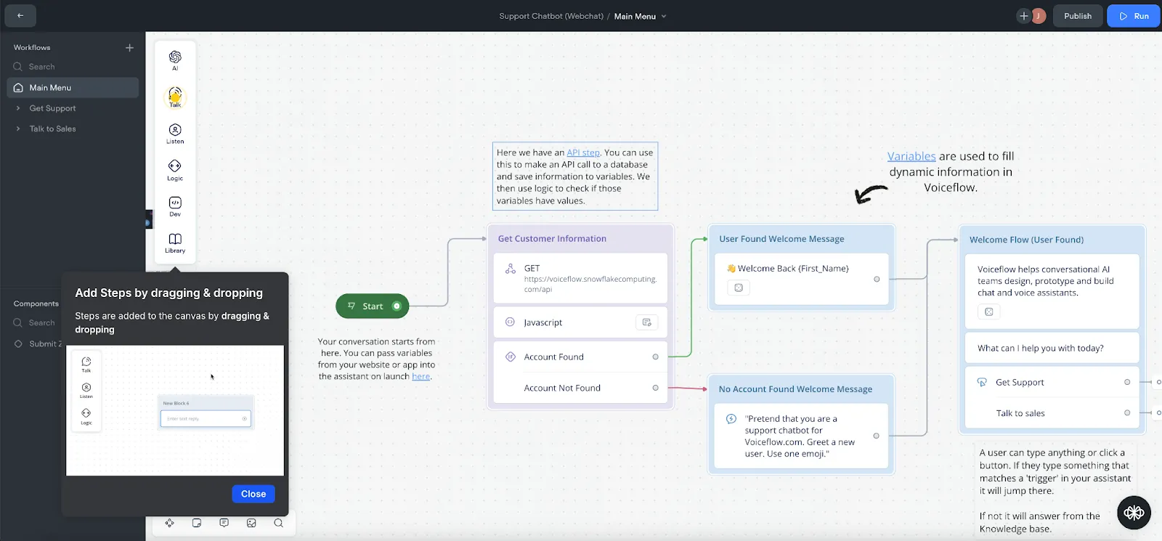This screenshot has width=1162, height=541.
Task: Click the Components section heading
Action: tap(36, 304)
